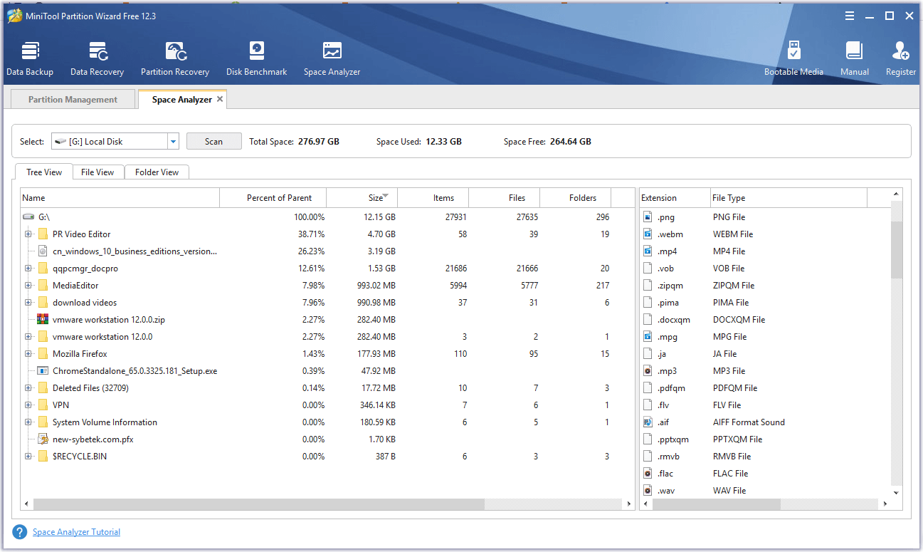The width and height of the screenshot is (923, 552).
Task: Close the Space Analyzer tab
Action: 220,99
